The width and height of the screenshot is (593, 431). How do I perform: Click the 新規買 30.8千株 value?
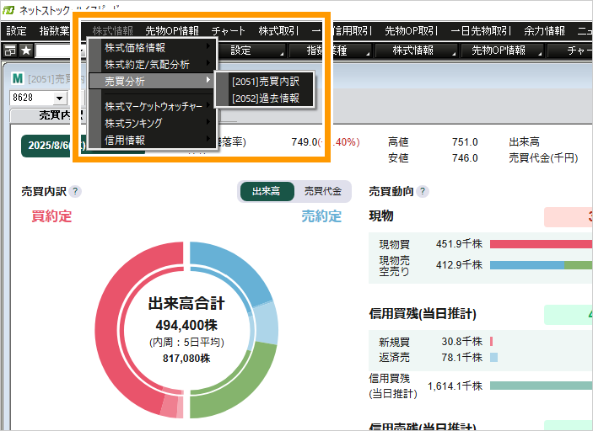(461, 342)
